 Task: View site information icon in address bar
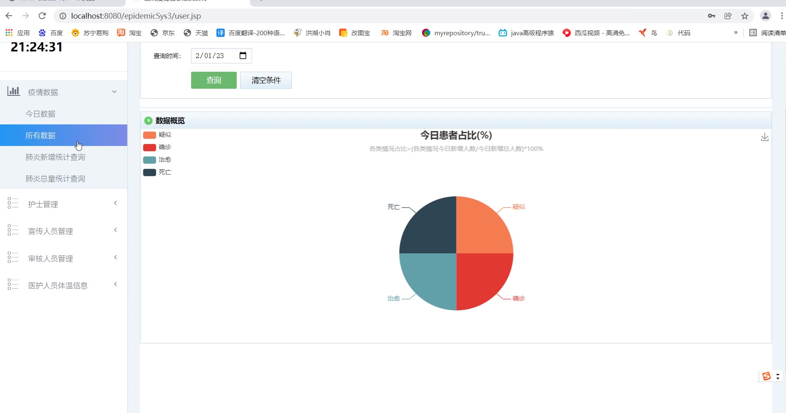tap(63, 16)
